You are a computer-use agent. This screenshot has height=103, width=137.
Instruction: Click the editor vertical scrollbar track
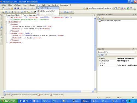(x=95, y=79)
